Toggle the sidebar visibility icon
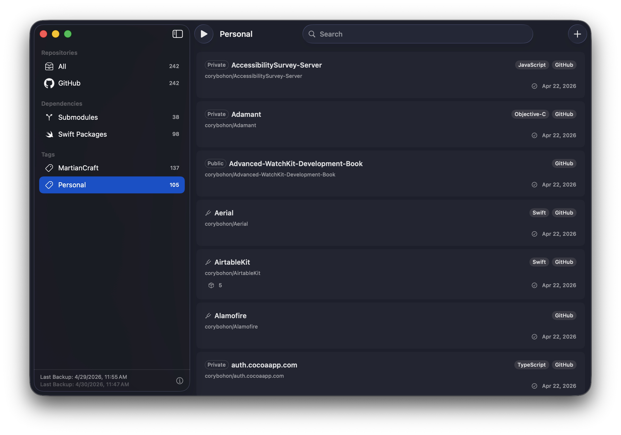This screenshot has width=621, height=435. pyautogui.click(x=177, y=34)
